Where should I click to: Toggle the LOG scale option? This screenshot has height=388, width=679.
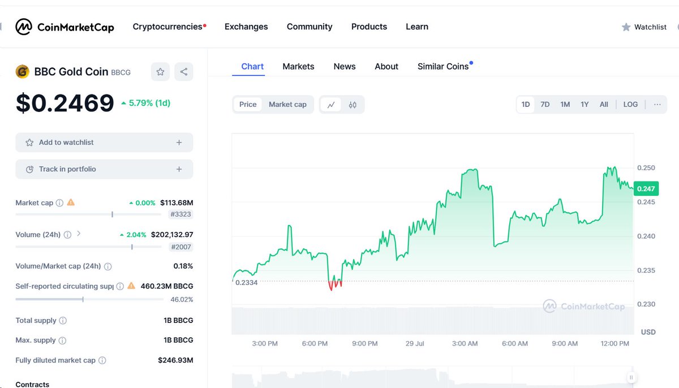click(630, 105)
